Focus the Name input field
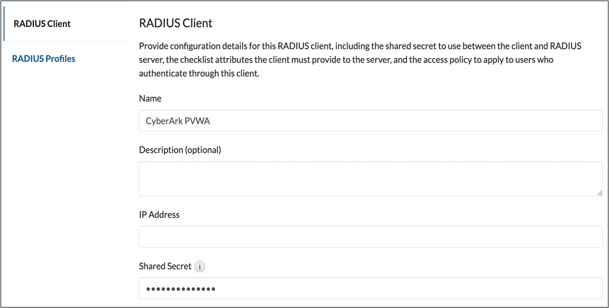 tap(371, 121)
